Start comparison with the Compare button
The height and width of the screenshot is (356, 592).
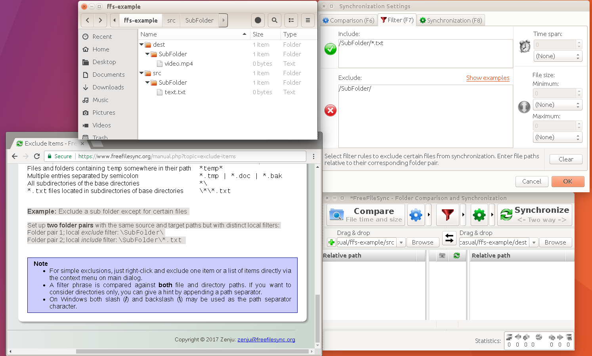[366, 215]
